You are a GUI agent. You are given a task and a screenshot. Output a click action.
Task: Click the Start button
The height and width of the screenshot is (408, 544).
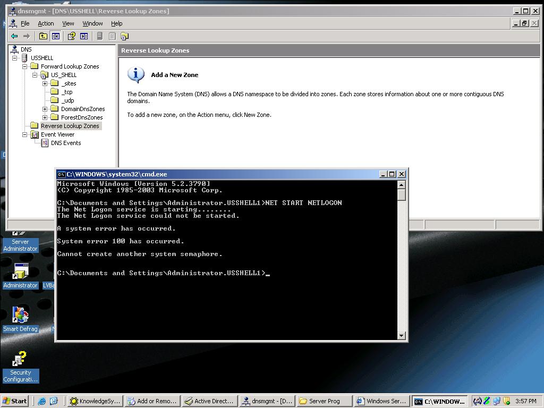coord(14,401)
